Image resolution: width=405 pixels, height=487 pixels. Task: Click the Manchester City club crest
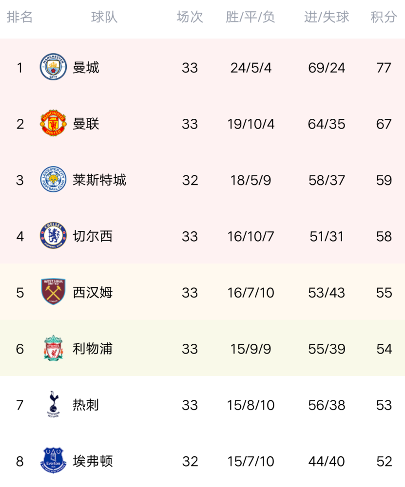pos(53,67)
